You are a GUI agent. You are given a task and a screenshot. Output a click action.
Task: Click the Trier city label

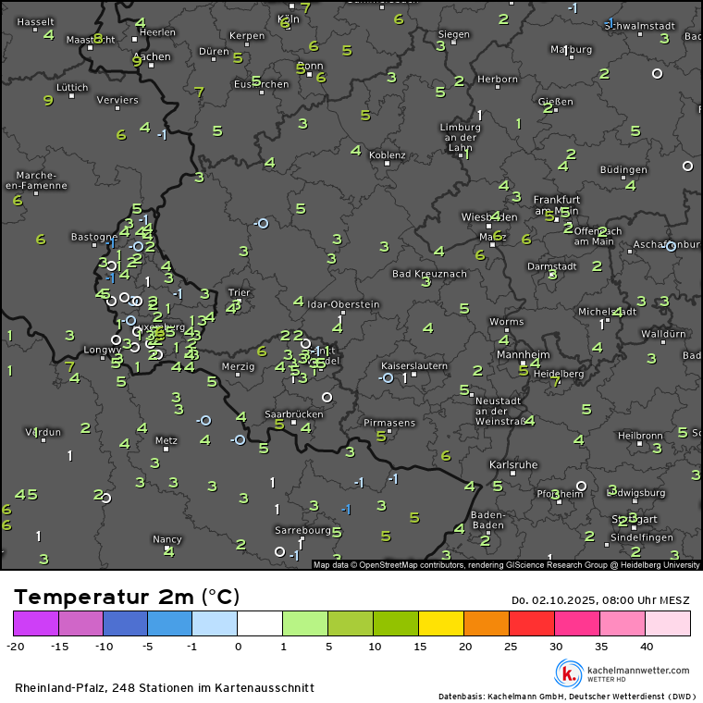pos(239,293)
